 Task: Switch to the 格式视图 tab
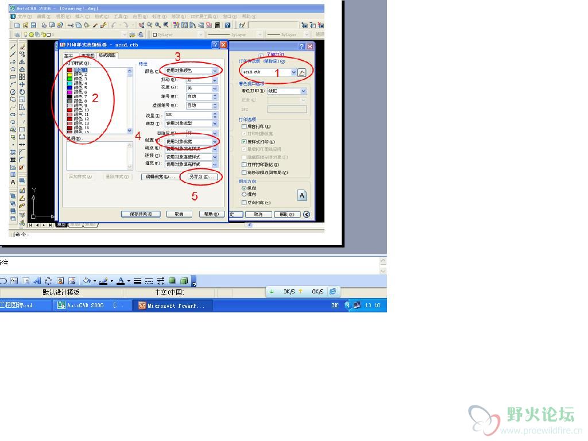(x=107, y=55)
